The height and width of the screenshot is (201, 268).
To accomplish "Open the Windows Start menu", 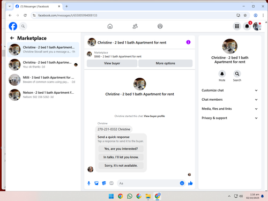I will tap(111, 196).
